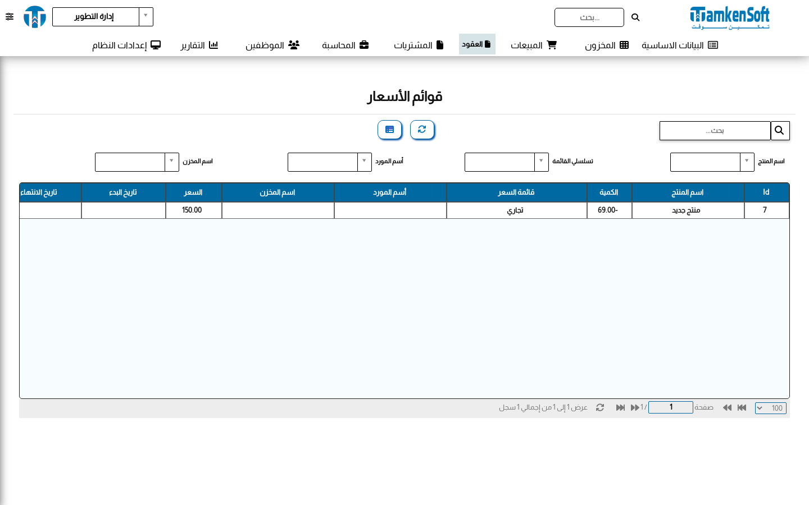Open the المحاسبة menu
Viewport: 809px width, 505px height.
(346, 45)
